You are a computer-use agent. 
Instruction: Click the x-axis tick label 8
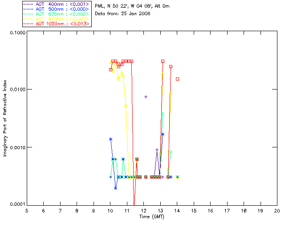click(77, 211)
